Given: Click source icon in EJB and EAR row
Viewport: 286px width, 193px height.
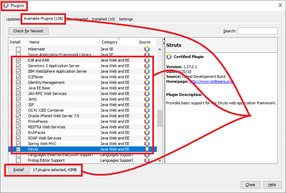Looking at the screenshot, I should coord(147,60).
